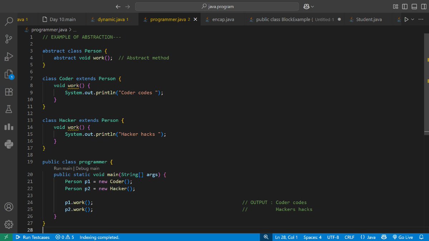Change Spaces: 4 indentation setting
Image resolution: width=429 pixels, height=241 pixels.
(312, 237)
